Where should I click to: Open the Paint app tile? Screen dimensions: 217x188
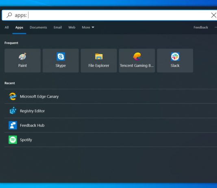pos(23,61)
